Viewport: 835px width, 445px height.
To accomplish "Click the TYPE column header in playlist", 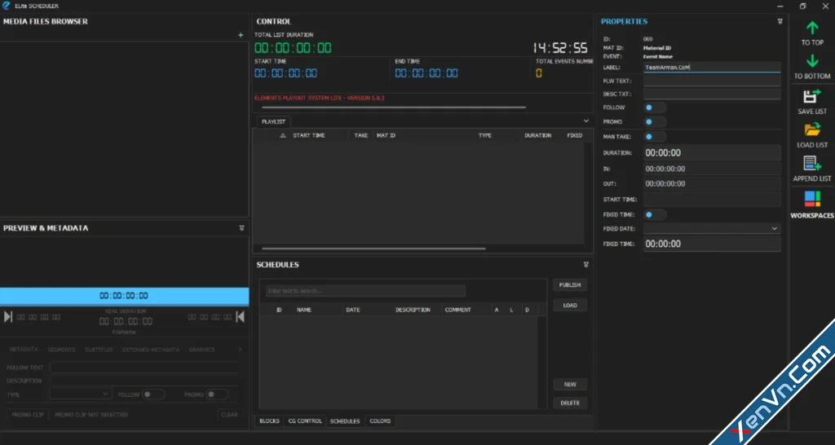I will pyautogui.click(x=484, y=136).
